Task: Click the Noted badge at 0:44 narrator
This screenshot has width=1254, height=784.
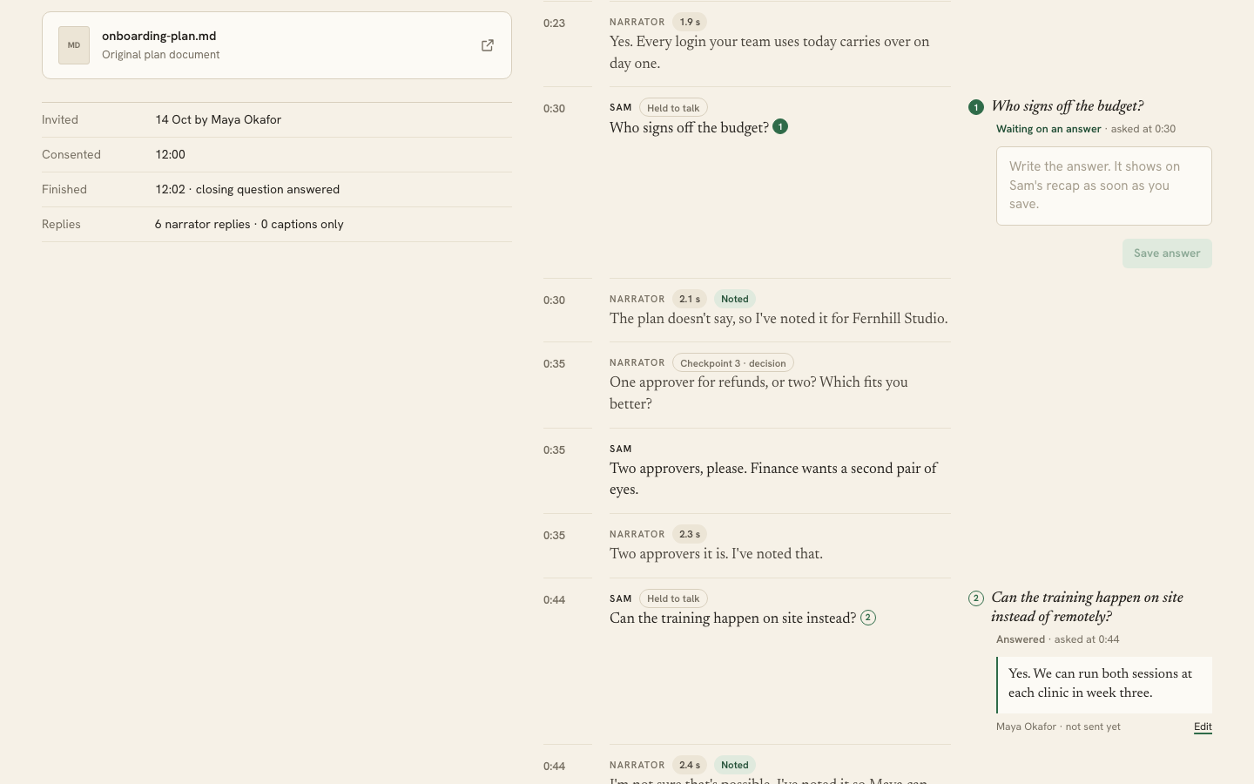Action: click(x=735, y=765)
